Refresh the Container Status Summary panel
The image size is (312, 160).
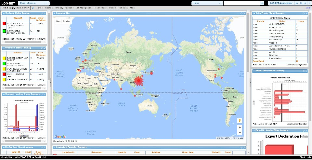click(x=42, y=13)
